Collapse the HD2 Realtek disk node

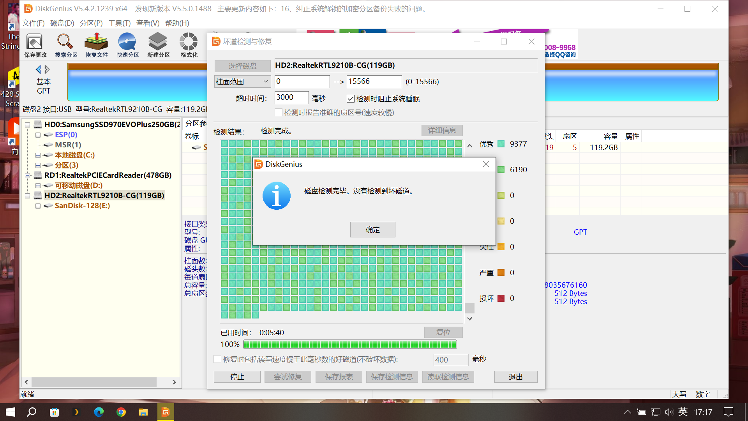tap(28, 196)
